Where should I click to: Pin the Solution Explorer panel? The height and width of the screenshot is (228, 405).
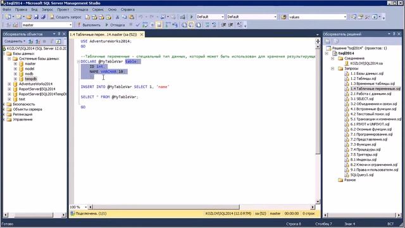point(394,34)
